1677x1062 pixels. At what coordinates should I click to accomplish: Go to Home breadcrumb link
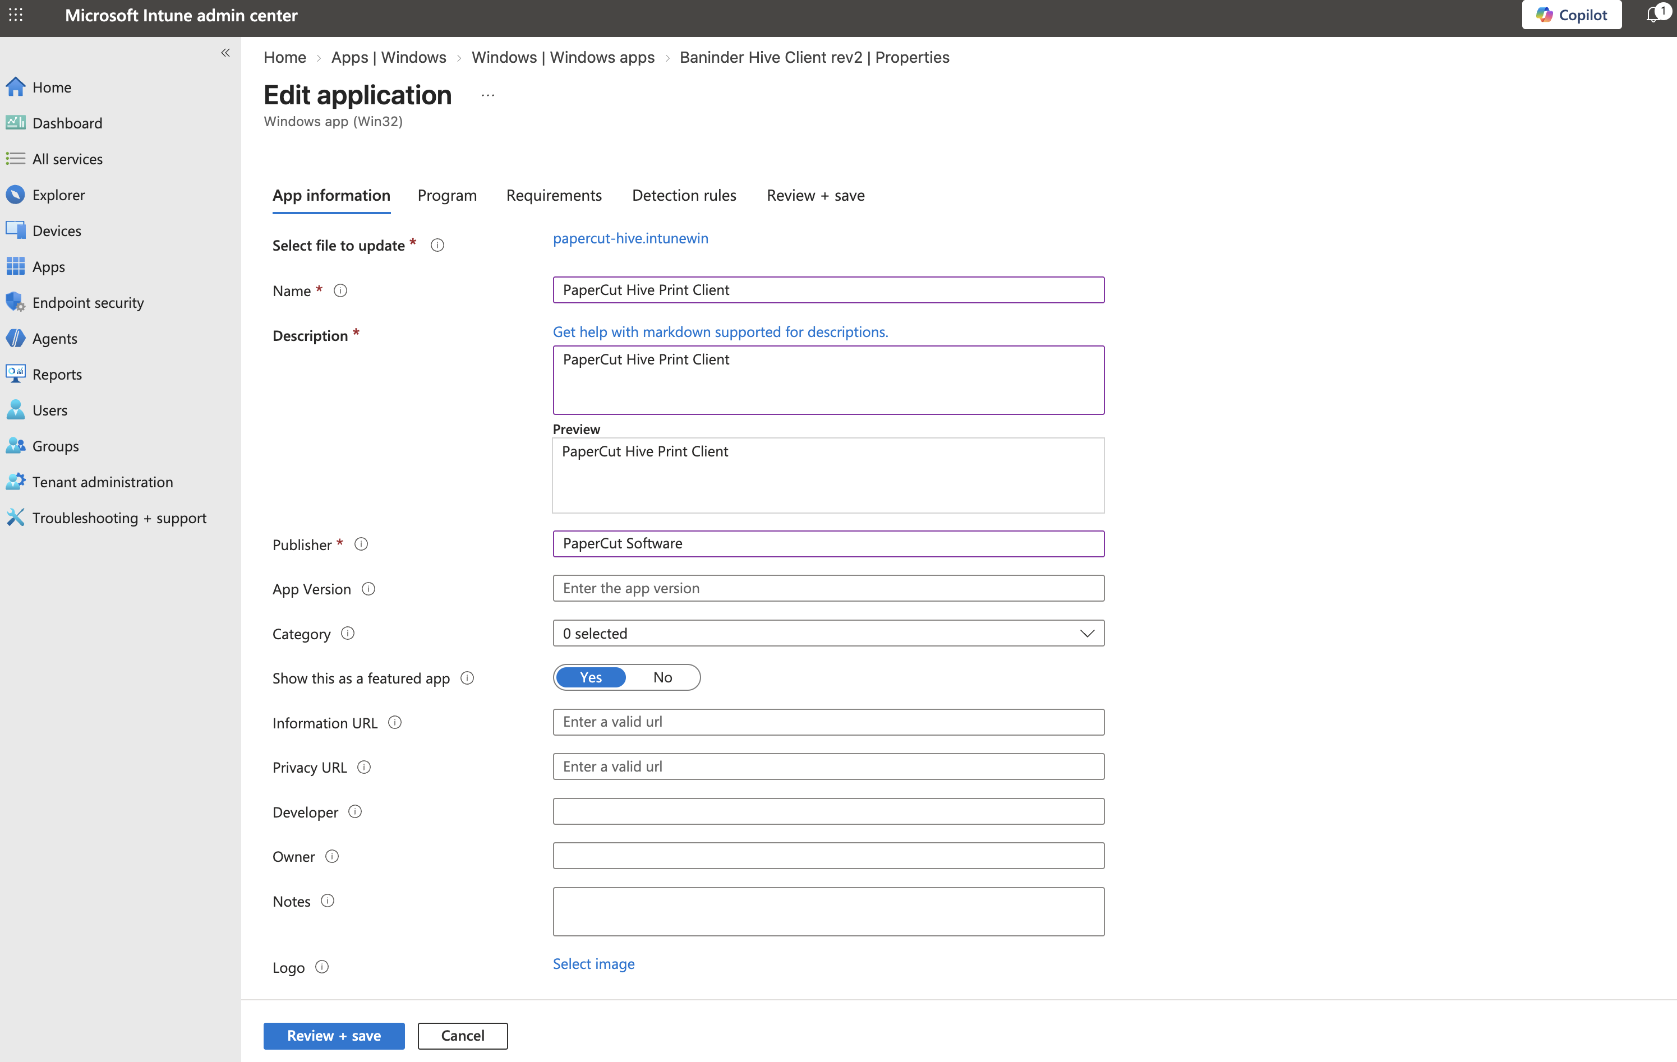(284, 57)
